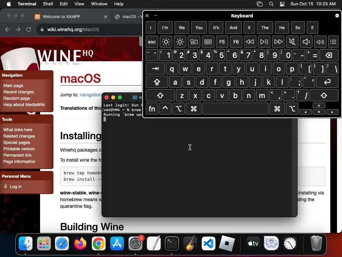
Task: Tap the right option key
Action: [292, 109]
